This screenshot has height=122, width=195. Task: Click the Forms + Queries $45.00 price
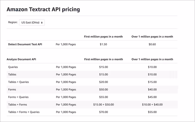(152, 97)
